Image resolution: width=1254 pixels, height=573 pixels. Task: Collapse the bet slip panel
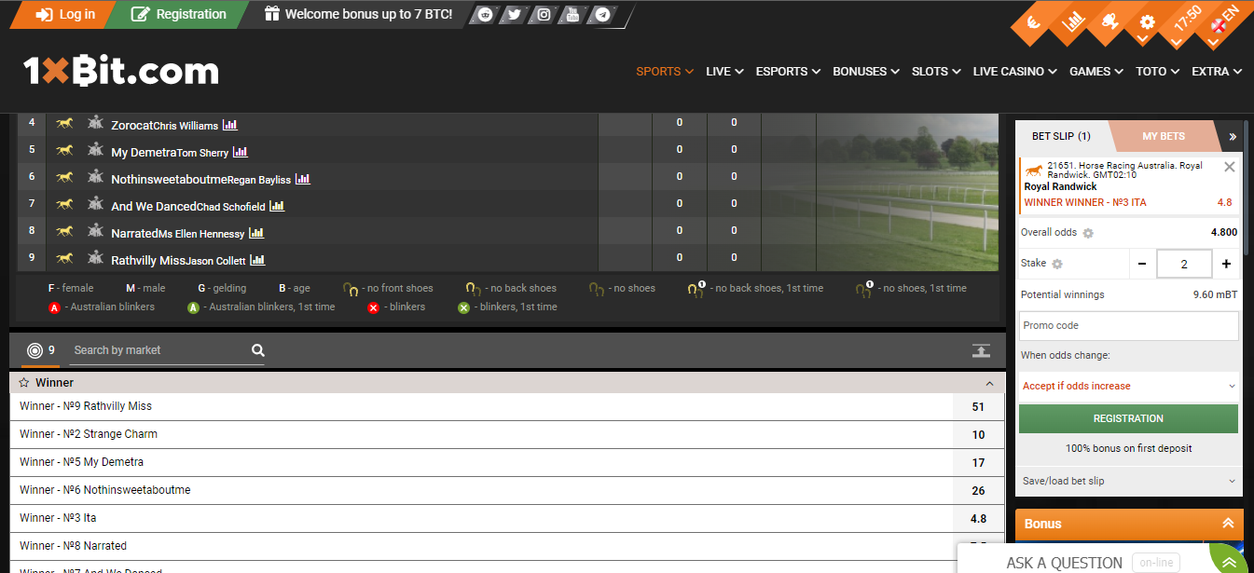(1233, 137)
